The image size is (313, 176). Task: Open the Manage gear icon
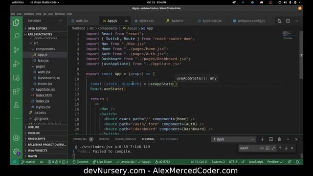[16, 152]
